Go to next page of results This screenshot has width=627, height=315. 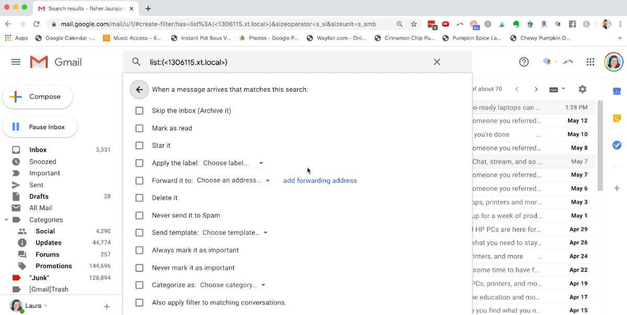click(536, 89)
